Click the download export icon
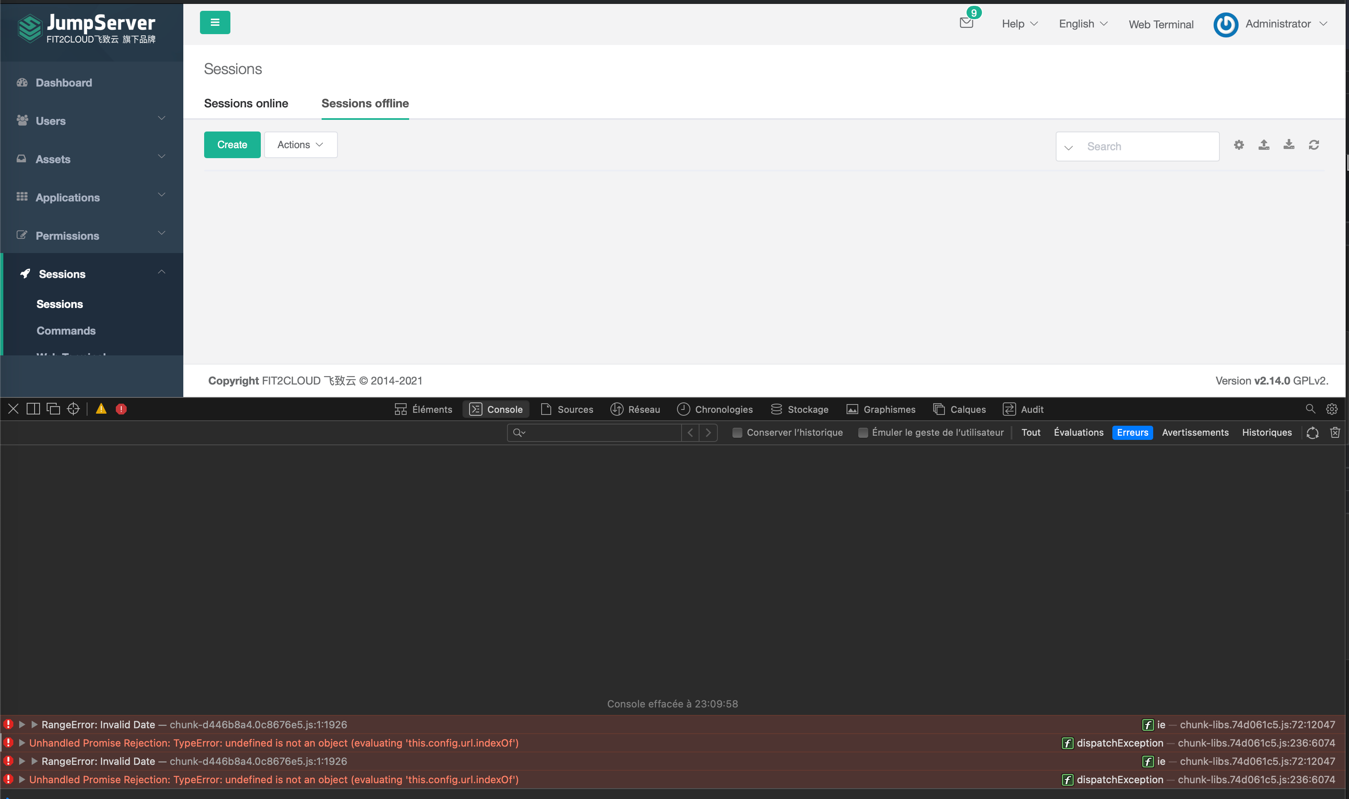The image size is (1349, 799). click(x=1289, y=145)
